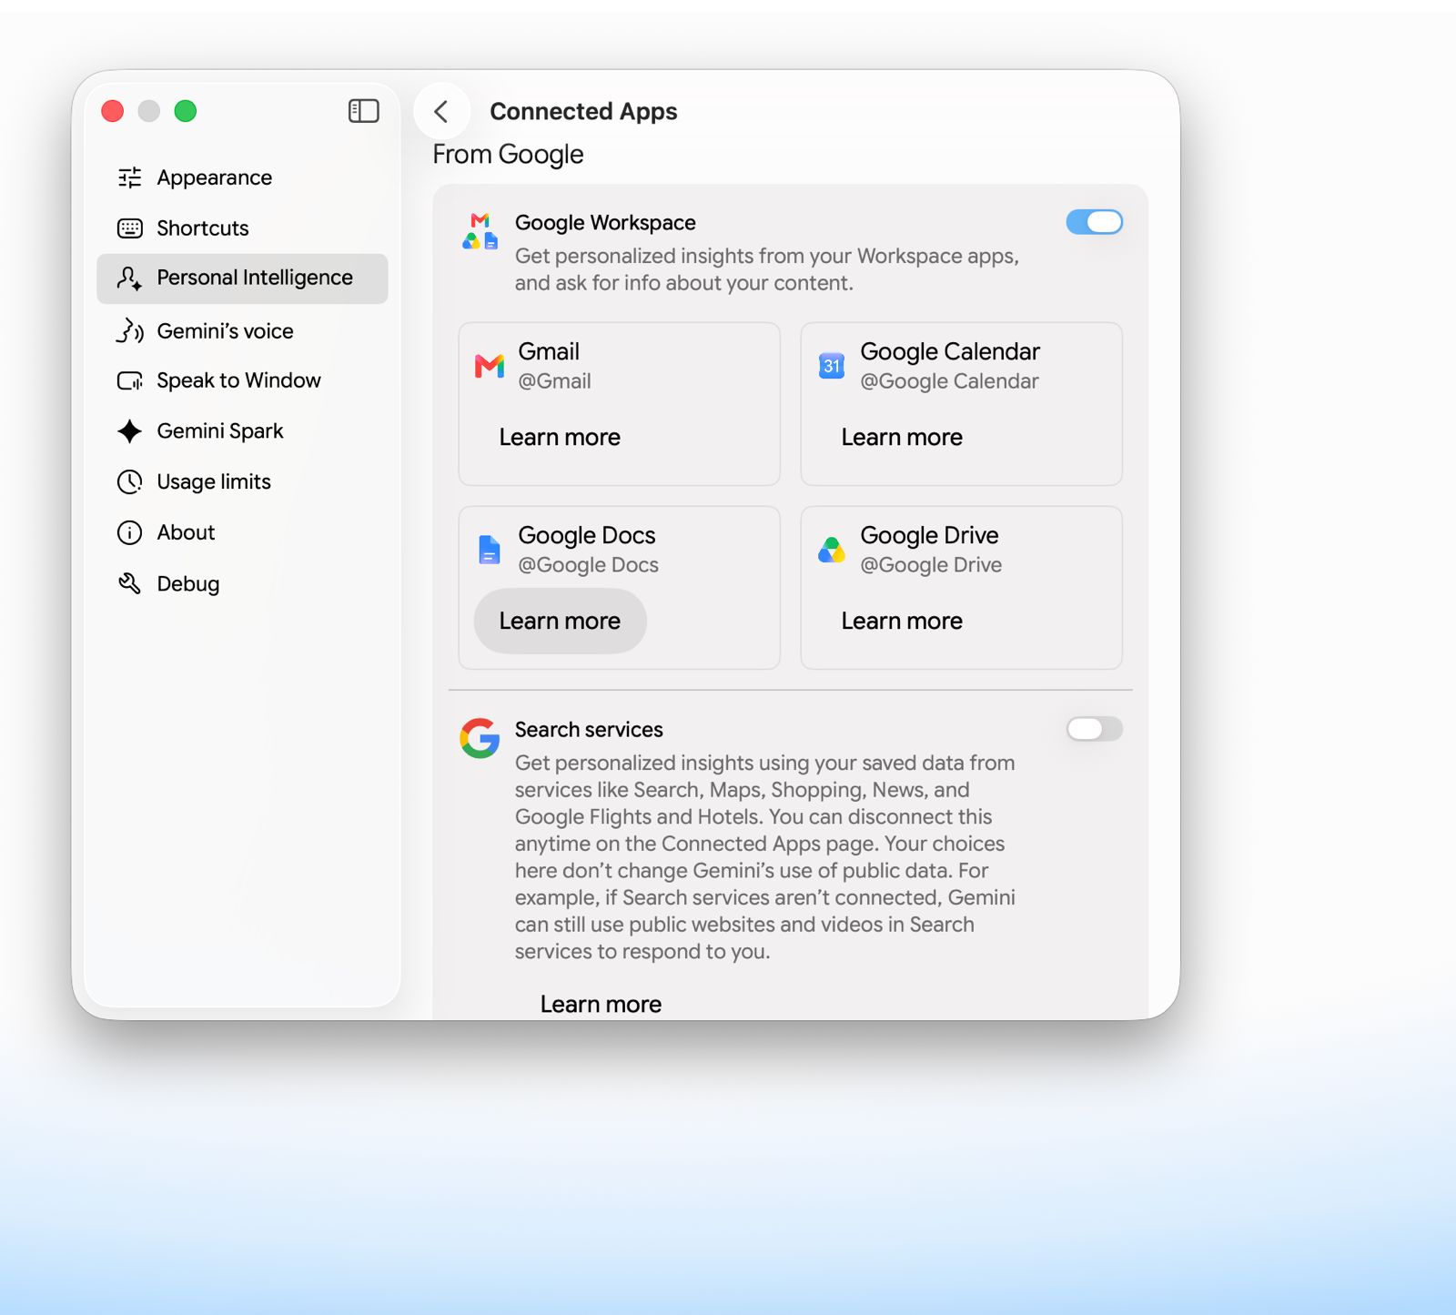Open the About page
Screen dimensions: 1456x1315
pyautogui.click(x=242, y=532)
